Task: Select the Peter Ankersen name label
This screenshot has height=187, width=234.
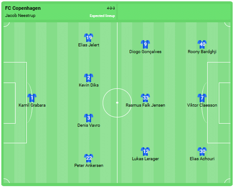Action: point(89,166)
